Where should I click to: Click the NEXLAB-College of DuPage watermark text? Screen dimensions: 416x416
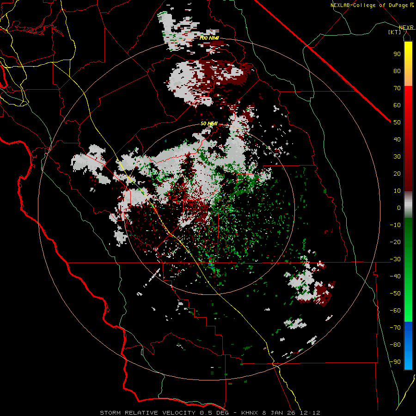pyautogui.click(x=372, y=5)
